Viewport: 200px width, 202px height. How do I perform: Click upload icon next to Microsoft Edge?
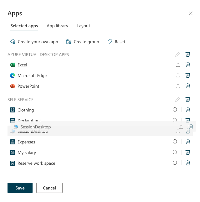(178, 75)
